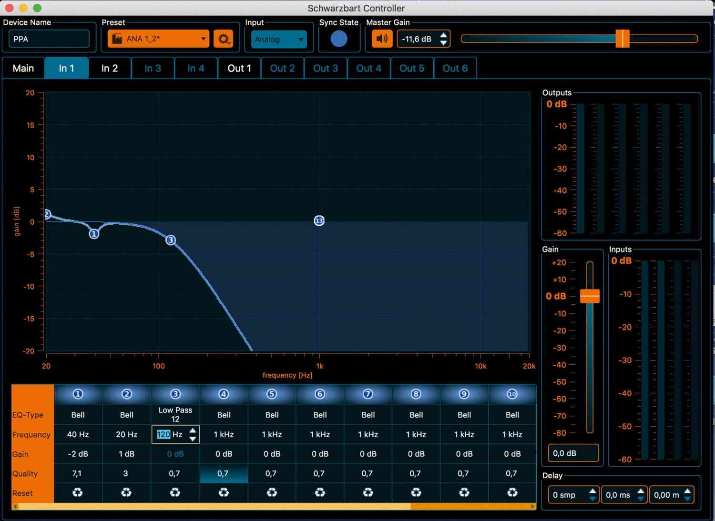Screen dimensions: 715x521
Task: Increase band 3 frequency with up arrow
Action: (x=193, y=431)
